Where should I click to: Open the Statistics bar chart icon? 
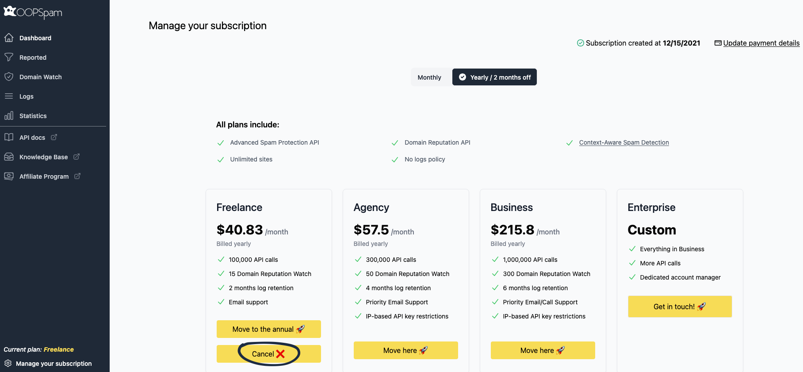pos(9,115)
